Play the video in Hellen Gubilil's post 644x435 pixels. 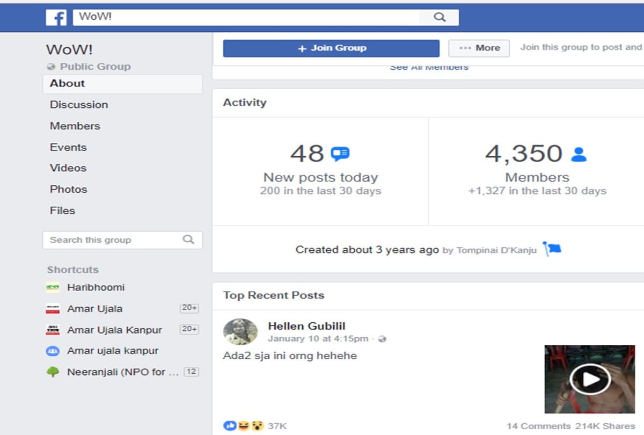(590, 379)
